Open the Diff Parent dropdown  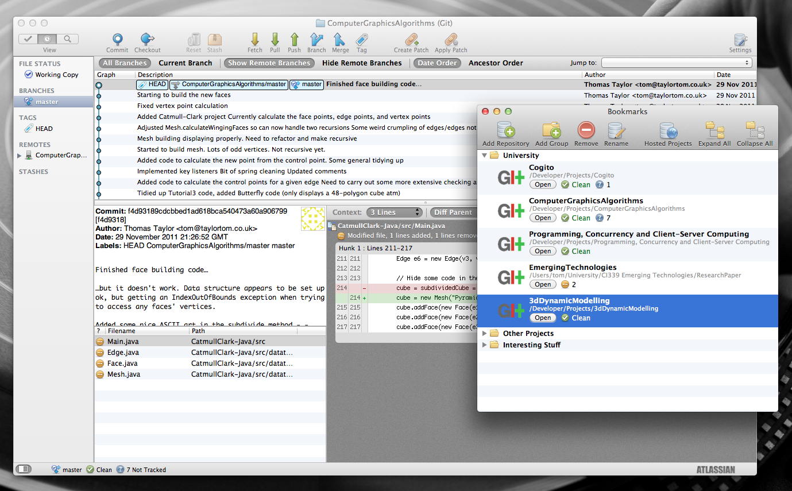453,212
